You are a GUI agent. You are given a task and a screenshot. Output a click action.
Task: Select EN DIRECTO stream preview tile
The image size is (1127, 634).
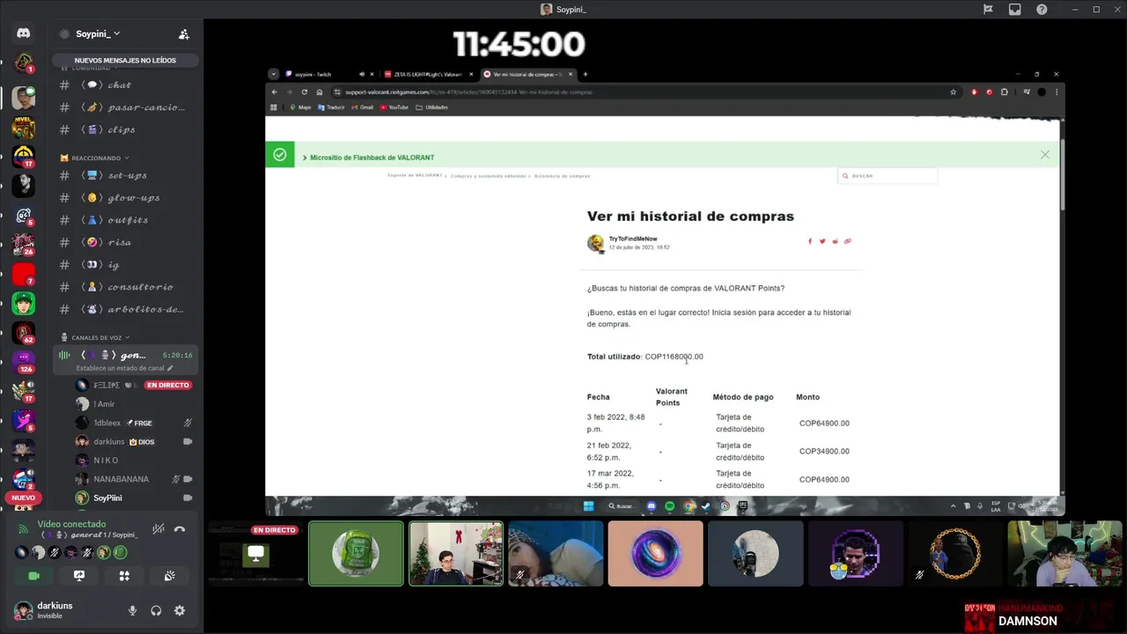click(256, 553)
